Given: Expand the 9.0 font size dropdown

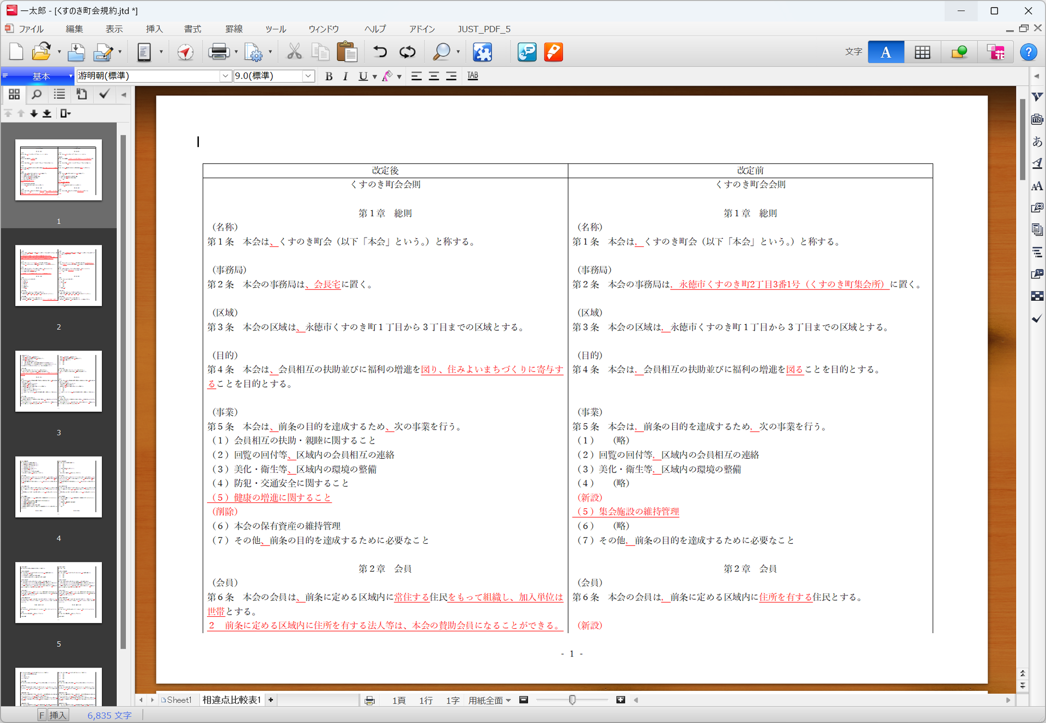Looking at the screenshot, I should tap(308, 76).
